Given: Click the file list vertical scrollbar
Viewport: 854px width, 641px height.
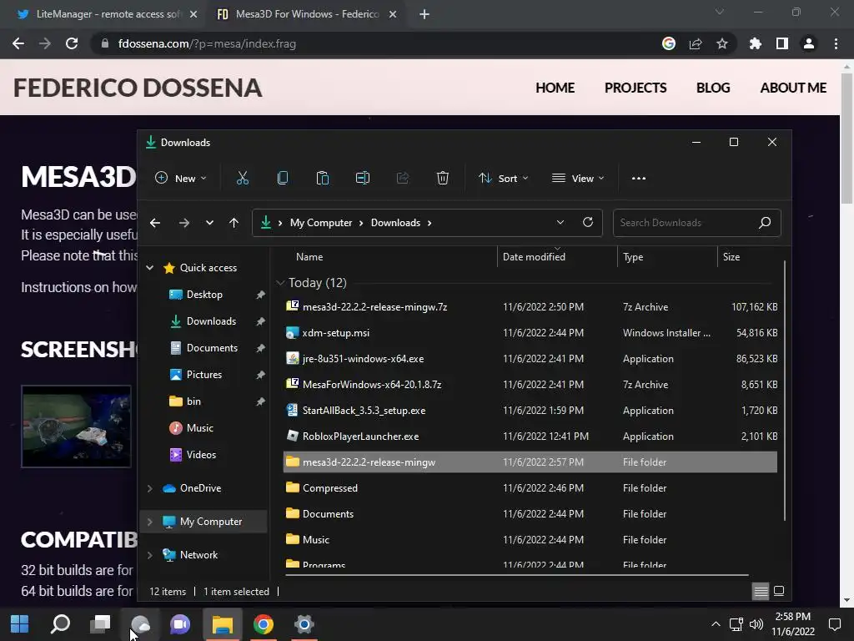Looking at the screenshot, I should point(785,391).
